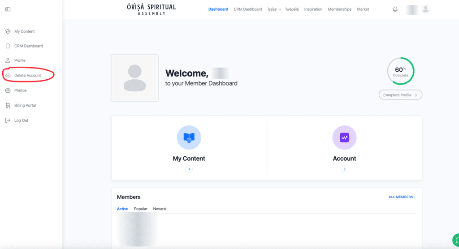This screenshot has width=459, height=249.
Task: Select Delete Account in the sidebar
Action: click(27, 75)
